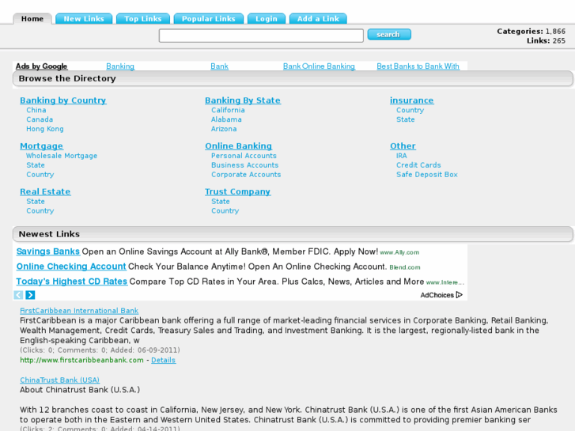Open FirstCaribbean International Bank listing

(x=79, y=311)
